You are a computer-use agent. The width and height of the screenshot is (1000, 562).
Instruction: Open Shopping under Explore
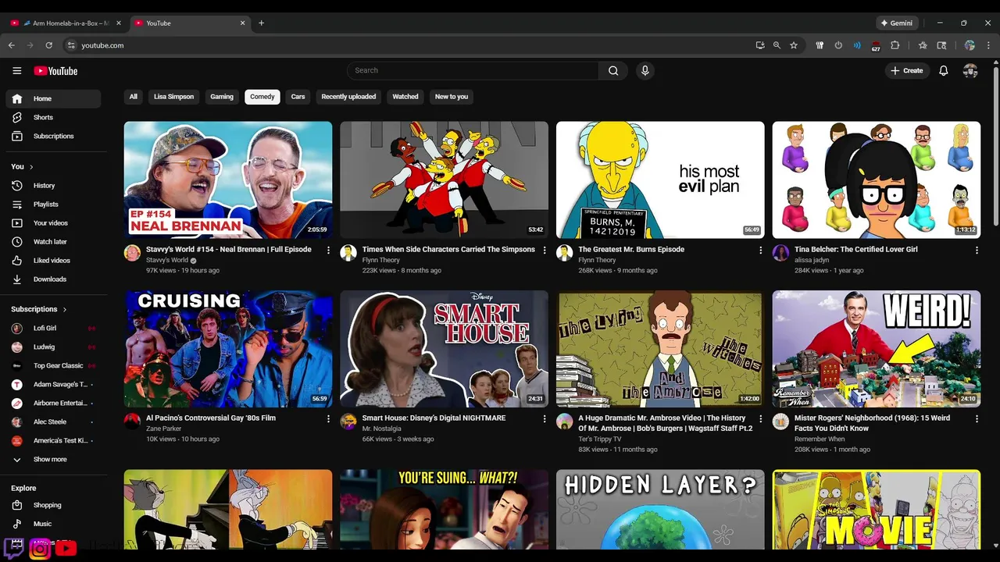coord(53,505)
